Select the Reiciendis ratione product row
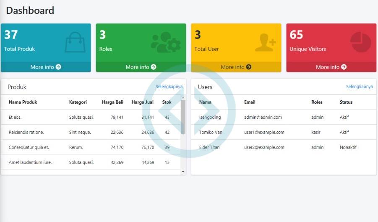 26,133
